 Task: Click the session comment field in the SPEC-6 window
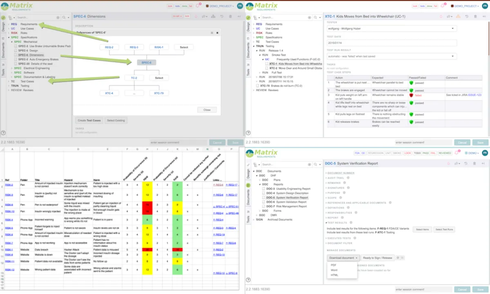point(178,143)
